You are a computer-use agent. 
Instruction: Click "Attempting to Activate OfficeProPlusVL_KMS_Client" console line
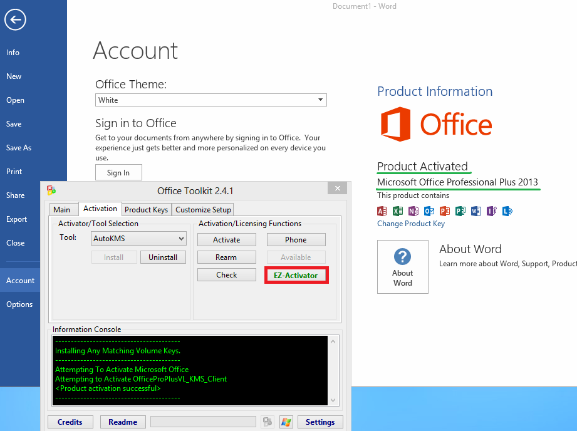point(141,379)
